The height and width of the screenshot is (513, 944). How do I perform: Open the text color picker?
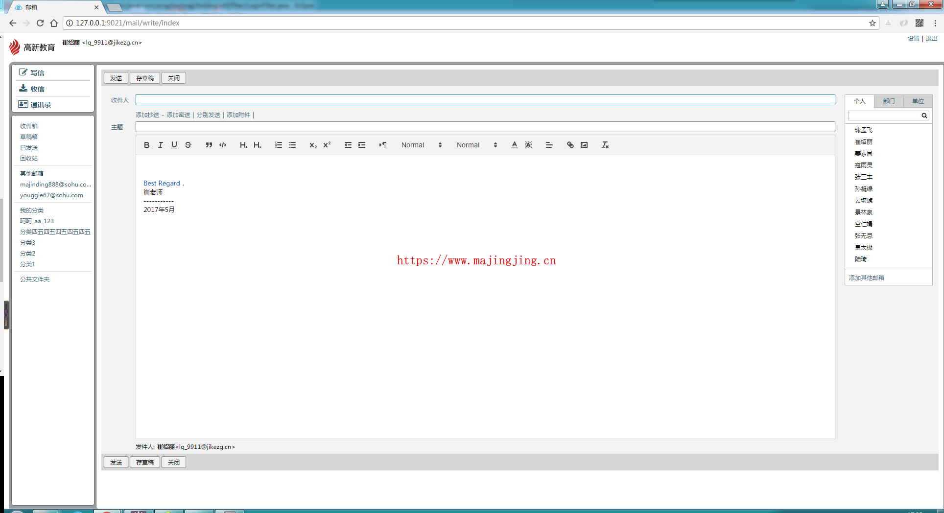point(514,145)
